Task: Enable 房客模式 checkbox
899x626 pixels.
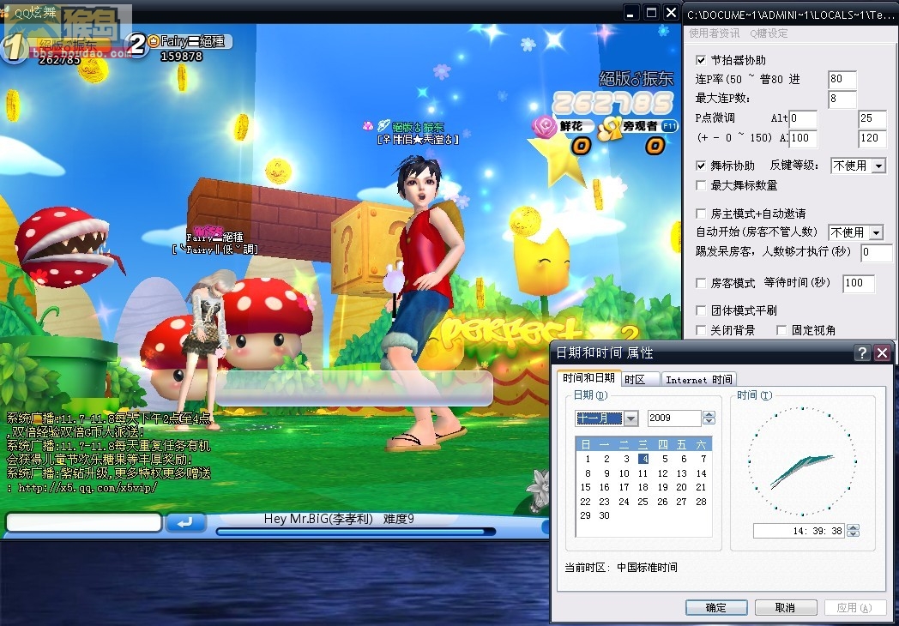Action: point(701,283)
